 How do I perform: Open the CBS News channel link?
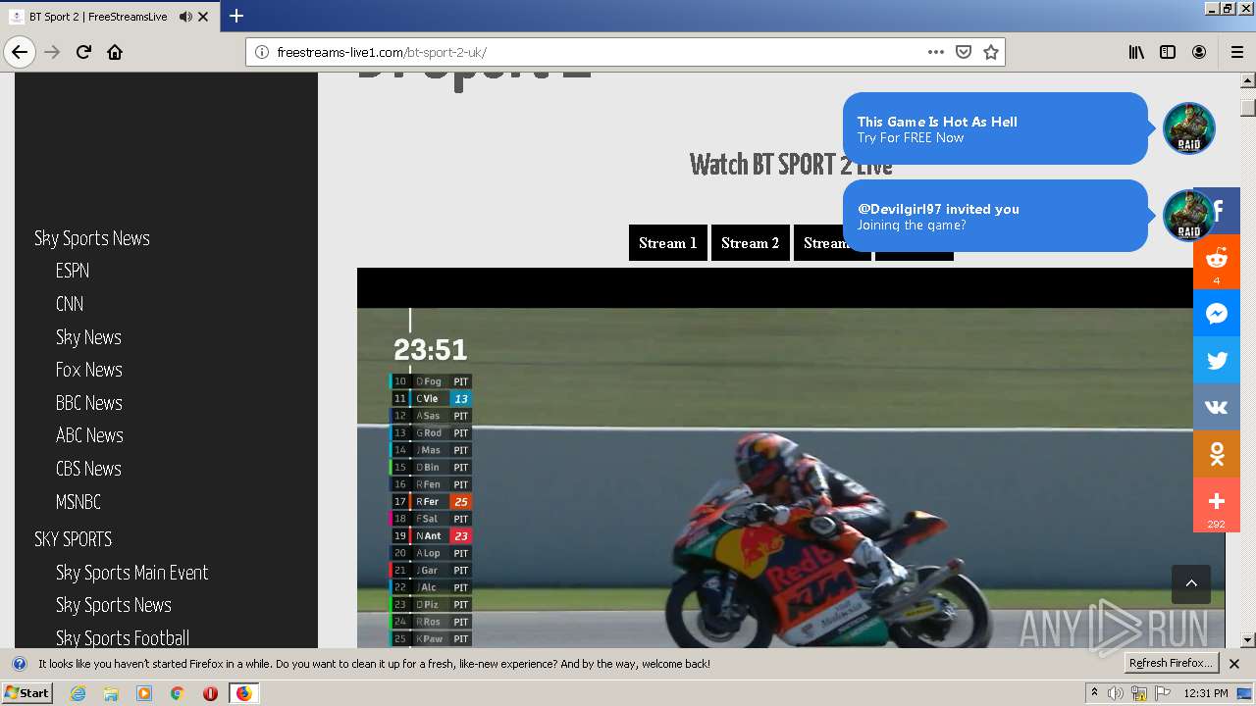point(88,469)
